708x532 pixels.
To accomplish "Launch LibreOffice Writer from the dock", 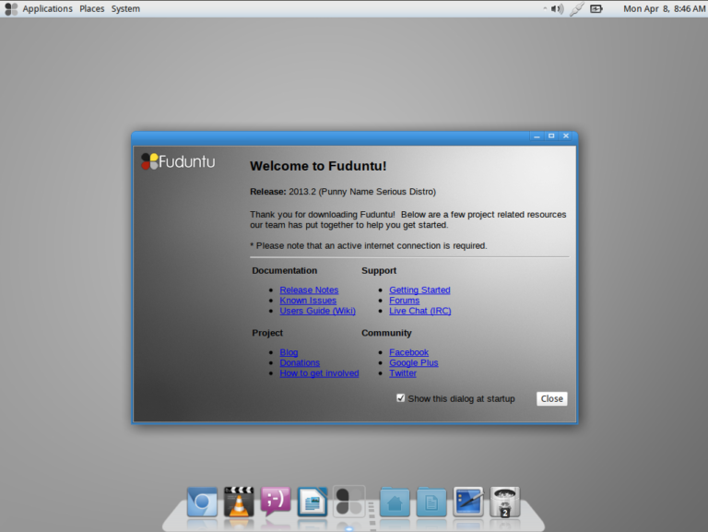I will pyautogui.click(x=313, y=502).
